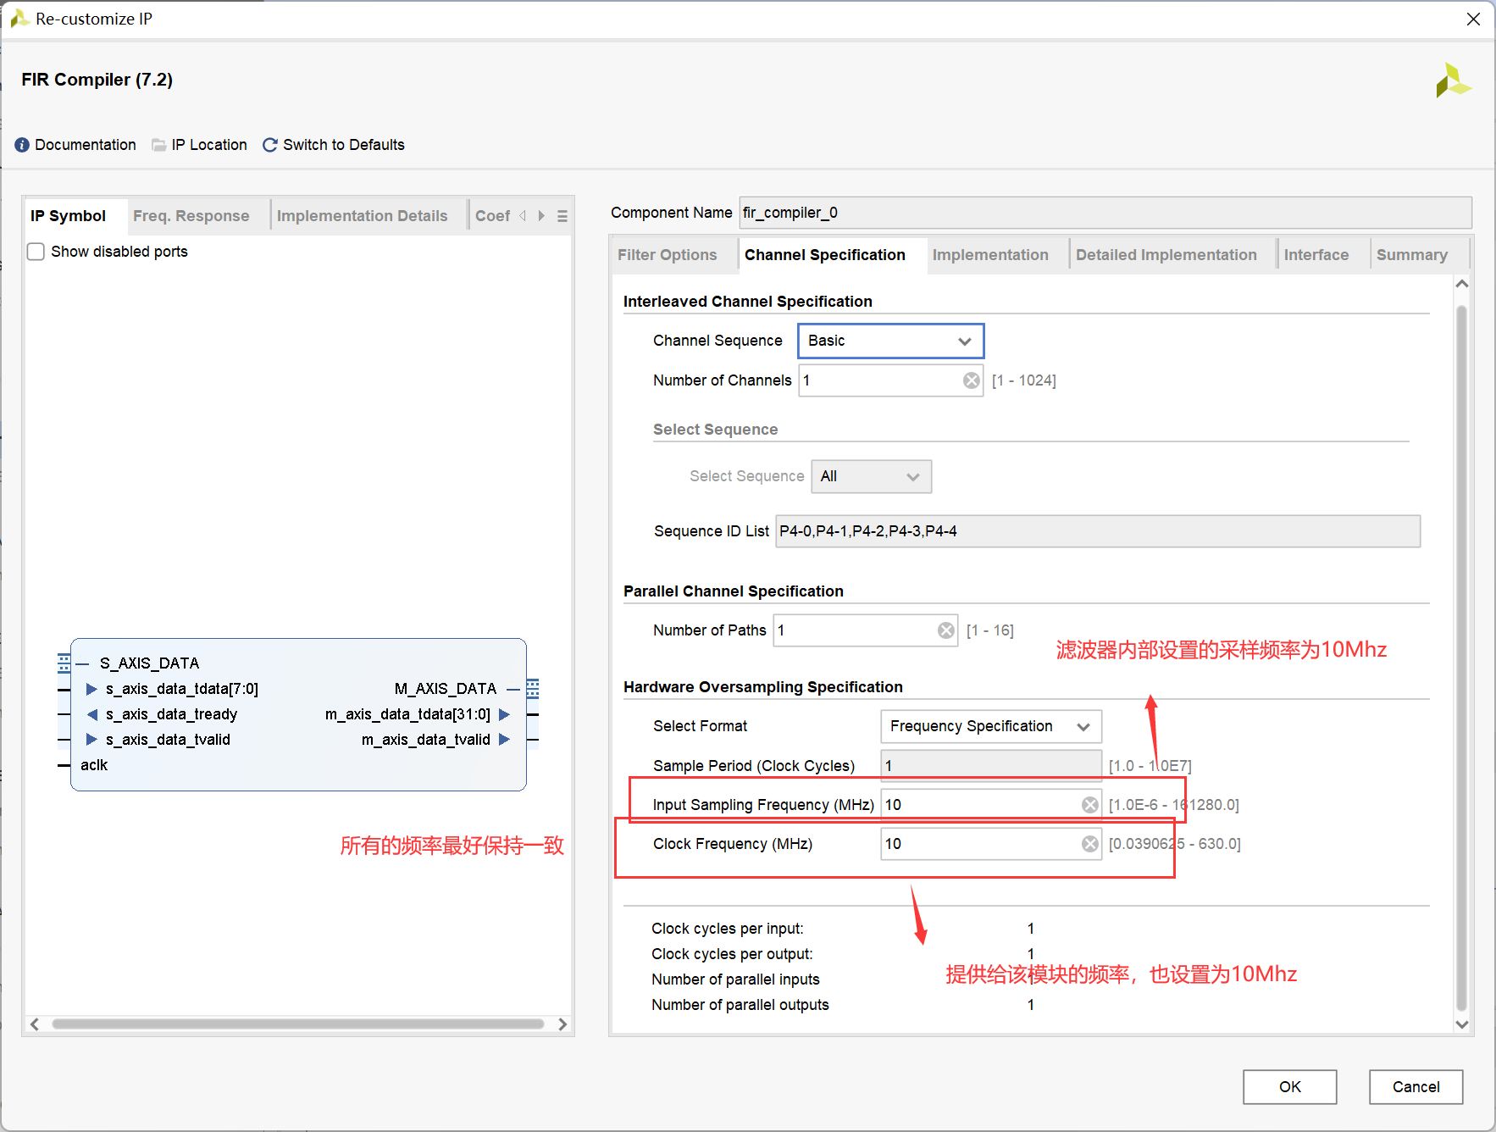
Task: Open the Select Format dropdown
Action: [991, 726]
